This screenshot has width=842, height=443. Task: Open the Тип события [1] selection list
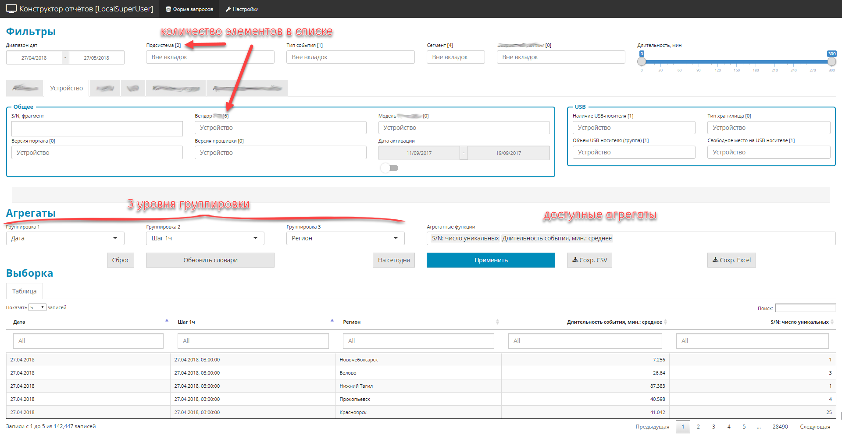click(x=350, y=57)
